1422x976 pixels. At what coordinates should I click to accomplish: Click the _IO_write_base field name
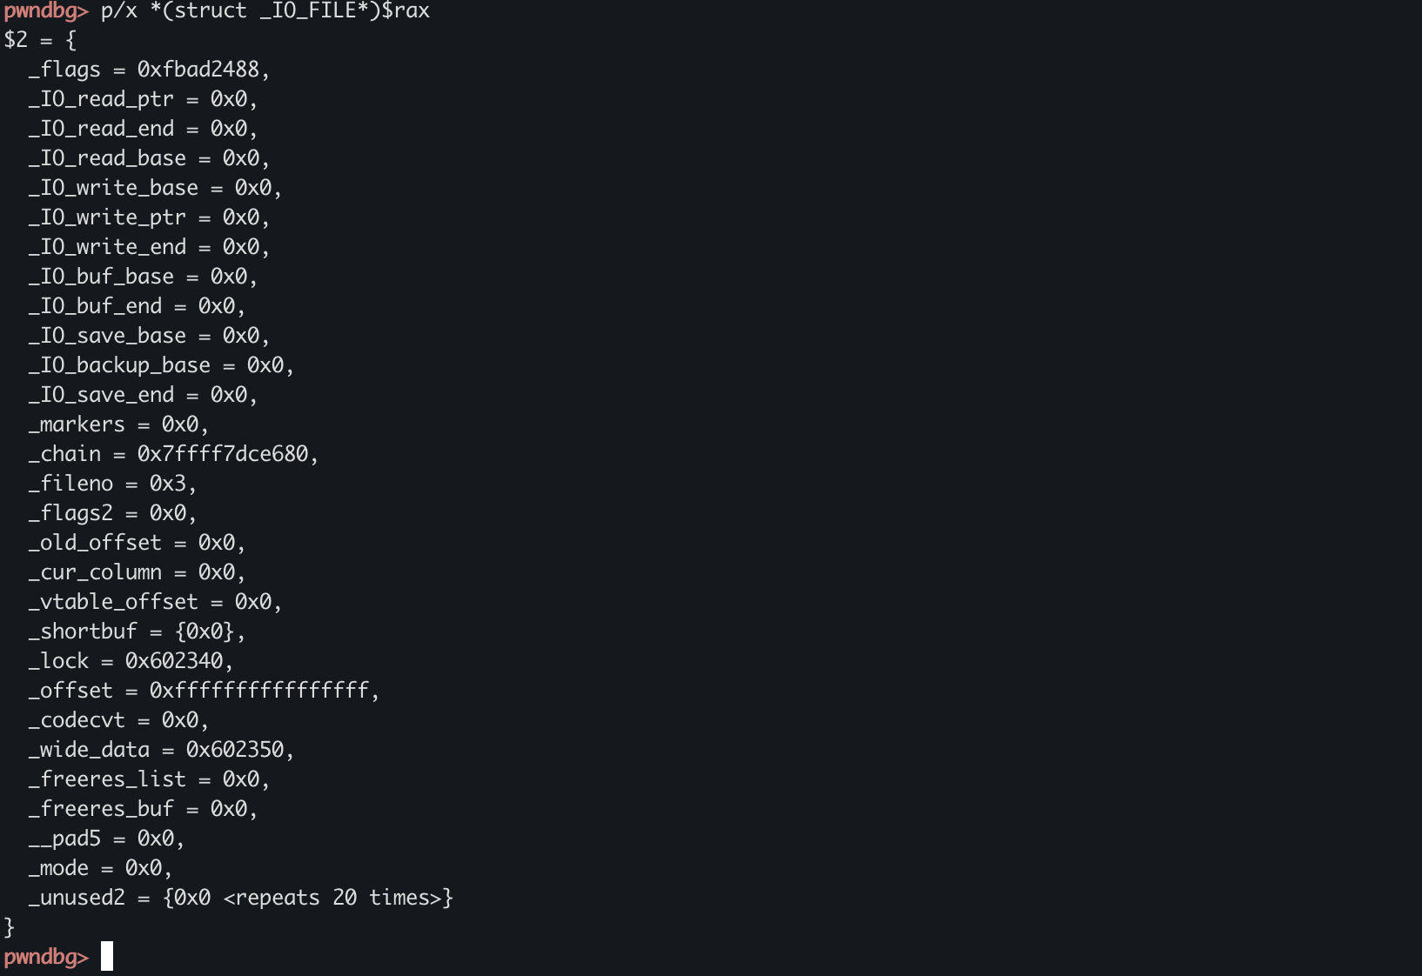click(x=113, y=188)
